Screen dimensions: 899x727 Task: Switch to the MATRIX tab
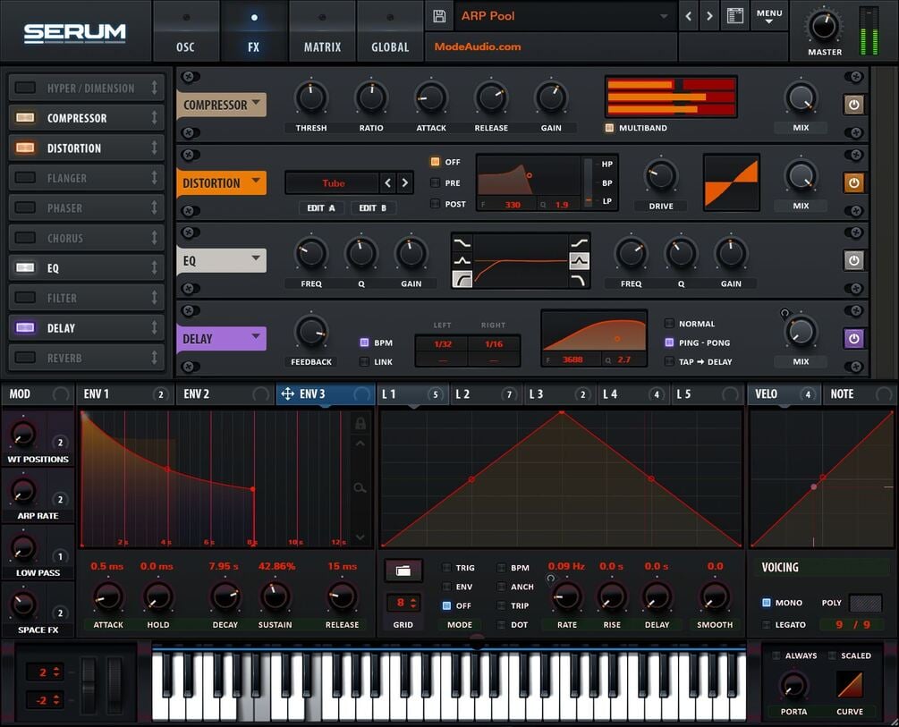[322, 31]
